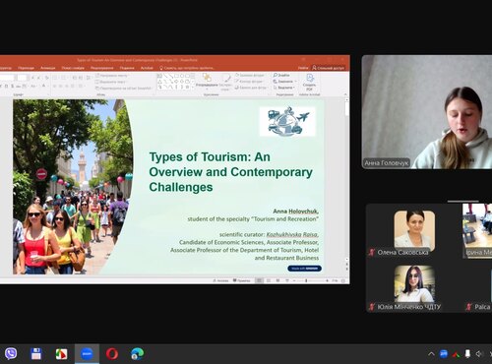Open the Acrobat ribbon tab
This screenshot has height=364, width=492.
[x=147, y=68]
